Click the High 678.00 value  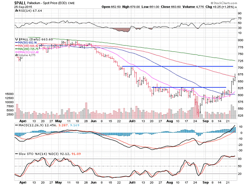click(x=131, y=7)
